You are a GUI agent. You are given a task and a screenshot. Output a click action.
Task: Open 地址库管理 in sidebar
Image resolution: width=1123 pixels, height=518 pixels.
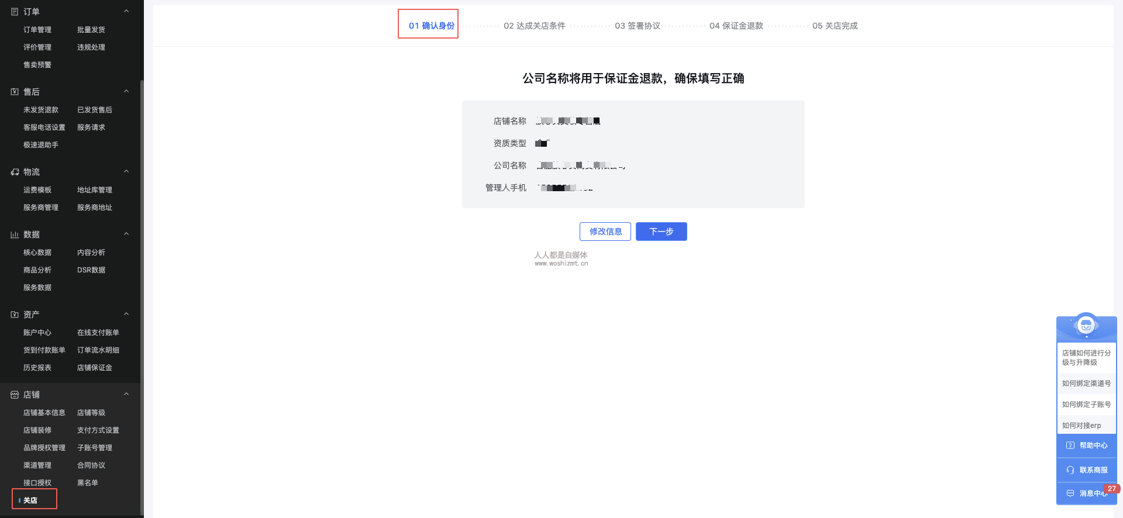click(x=95, y=190)
